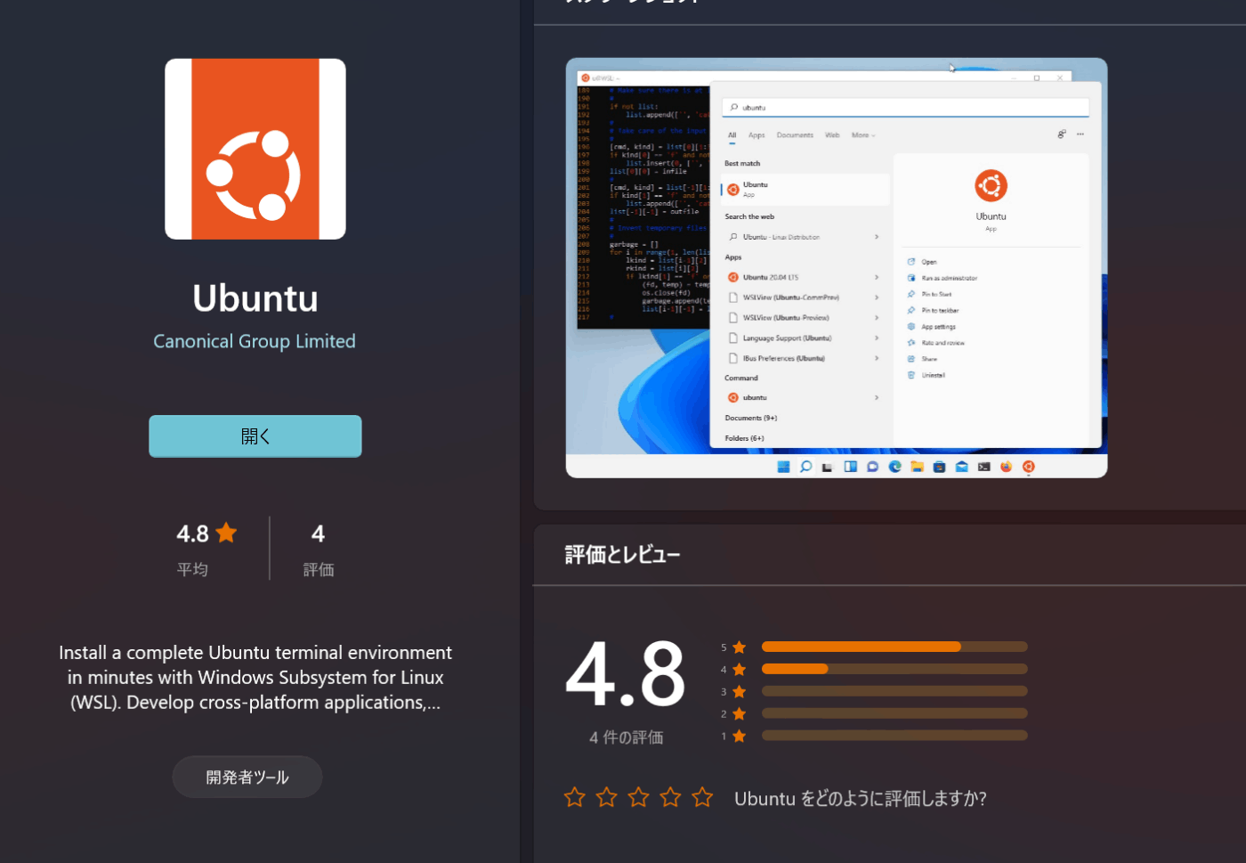The height and width of the screenshot is (863, 1246).
Task: Click the 開く button
Action: coord(255,436)
